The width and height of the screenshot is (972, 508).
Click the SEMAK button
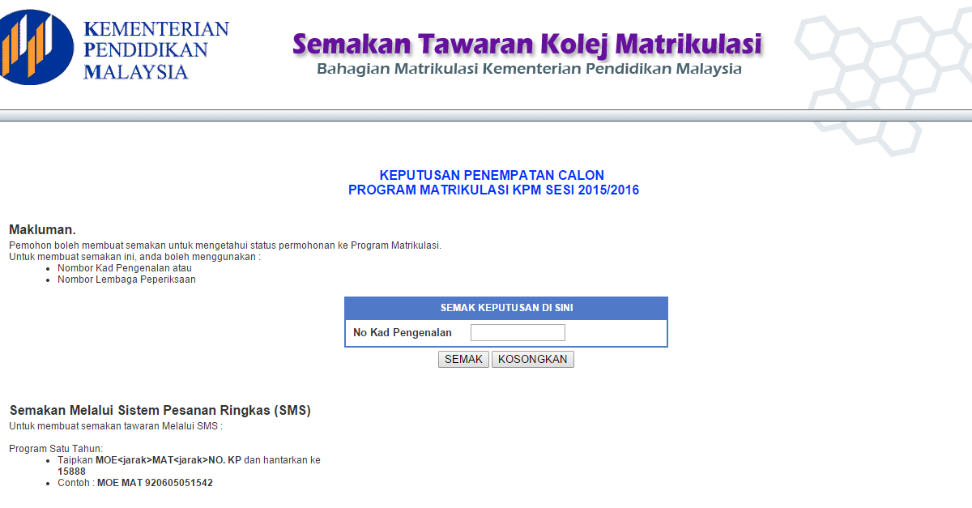463,359
